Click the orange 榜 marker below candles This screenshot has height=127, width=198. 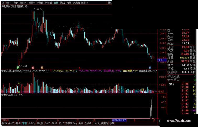tap(42, 68)
